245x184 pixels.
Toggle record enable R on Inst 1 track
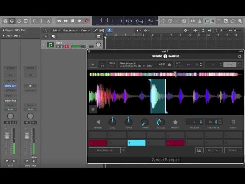67,46
